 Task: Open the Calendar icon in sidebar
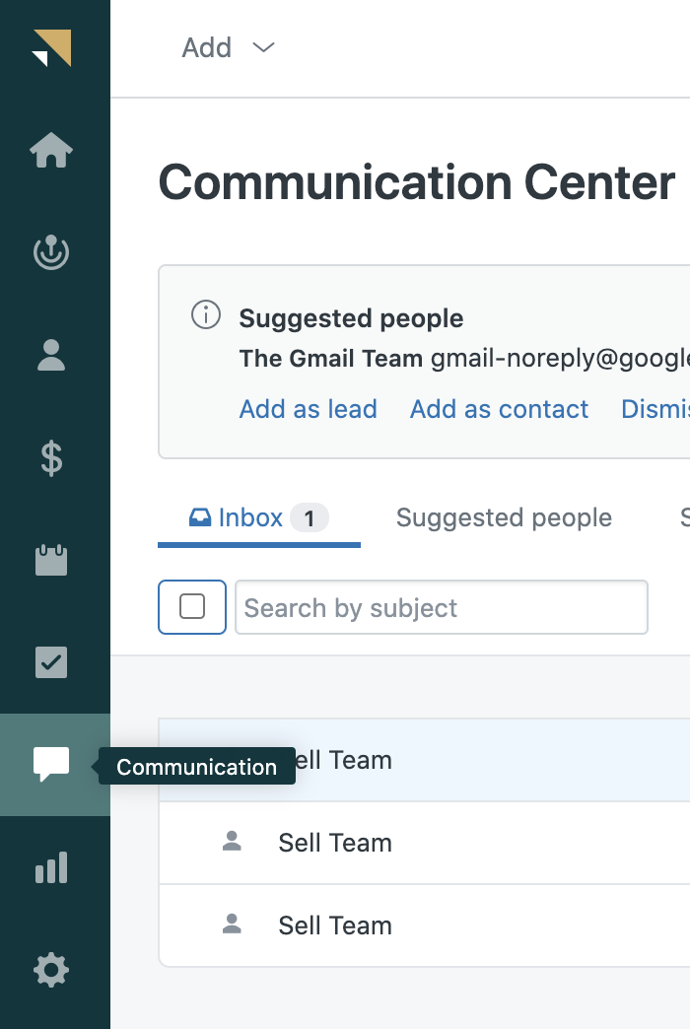pyautogui.click(x=51, y=561)
